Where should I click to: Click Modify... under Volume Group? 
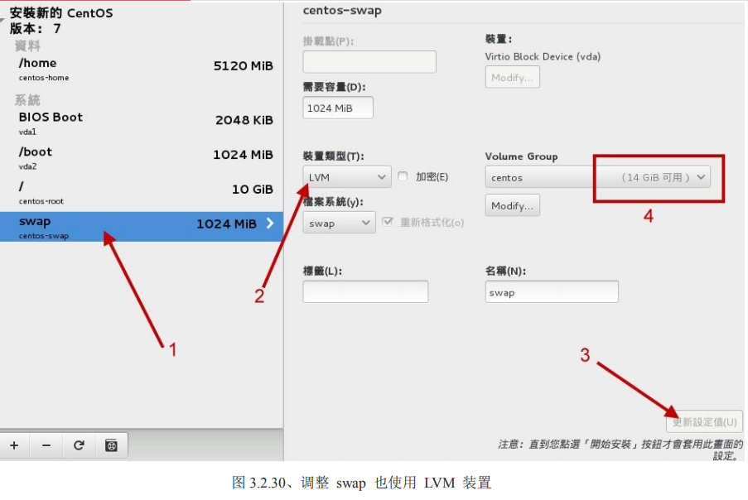[512, 204]
